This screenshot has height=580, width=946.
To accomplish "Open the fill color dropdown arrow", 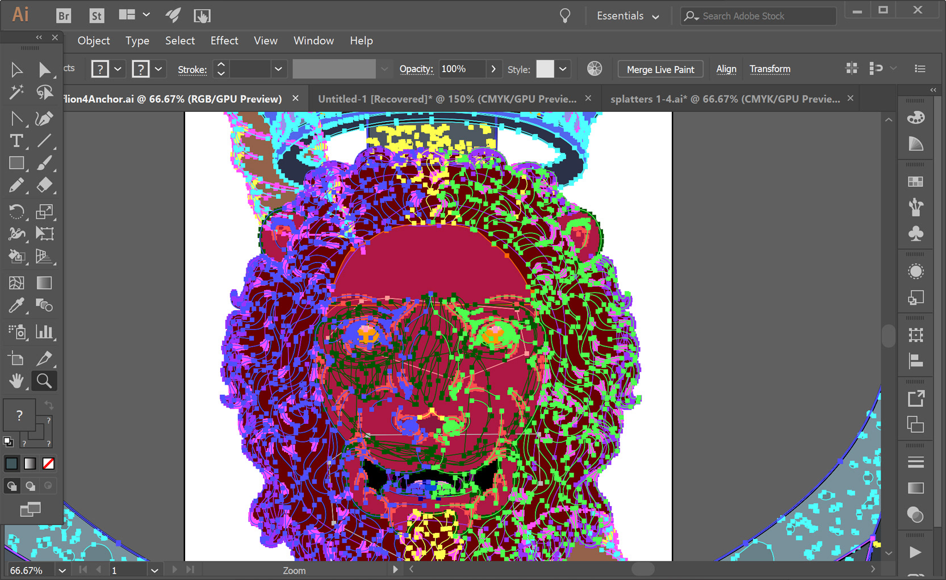I will [x=118, y=69].
